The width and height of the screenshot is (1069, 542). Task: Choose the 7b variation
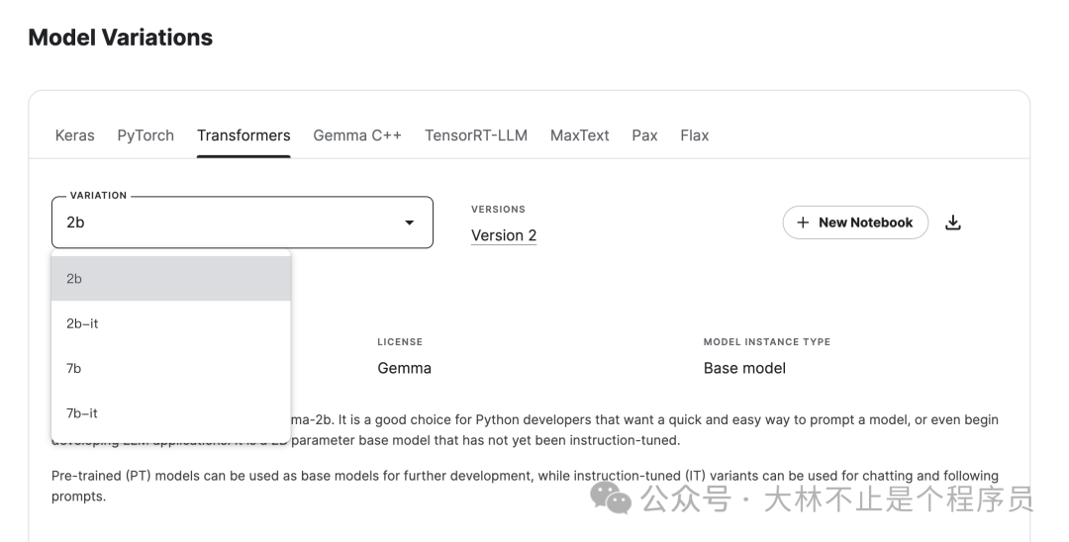coord(171,368)
